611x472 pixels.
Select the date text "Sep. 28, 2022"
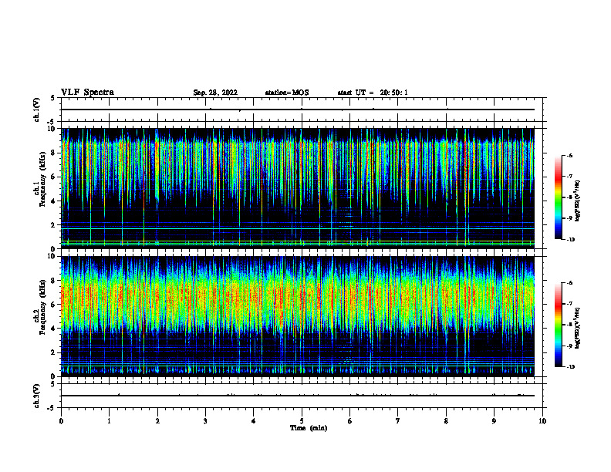pyautogui.click(x=215, y=93)
